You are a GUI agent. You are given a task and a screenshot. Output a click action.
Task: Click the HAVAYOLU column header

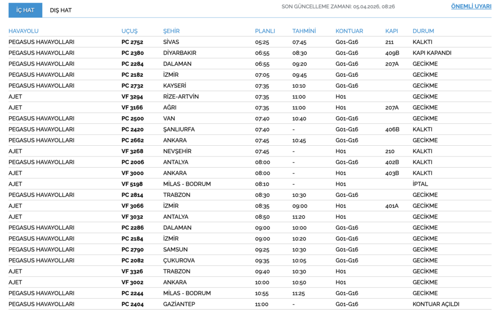pos(23,31)
